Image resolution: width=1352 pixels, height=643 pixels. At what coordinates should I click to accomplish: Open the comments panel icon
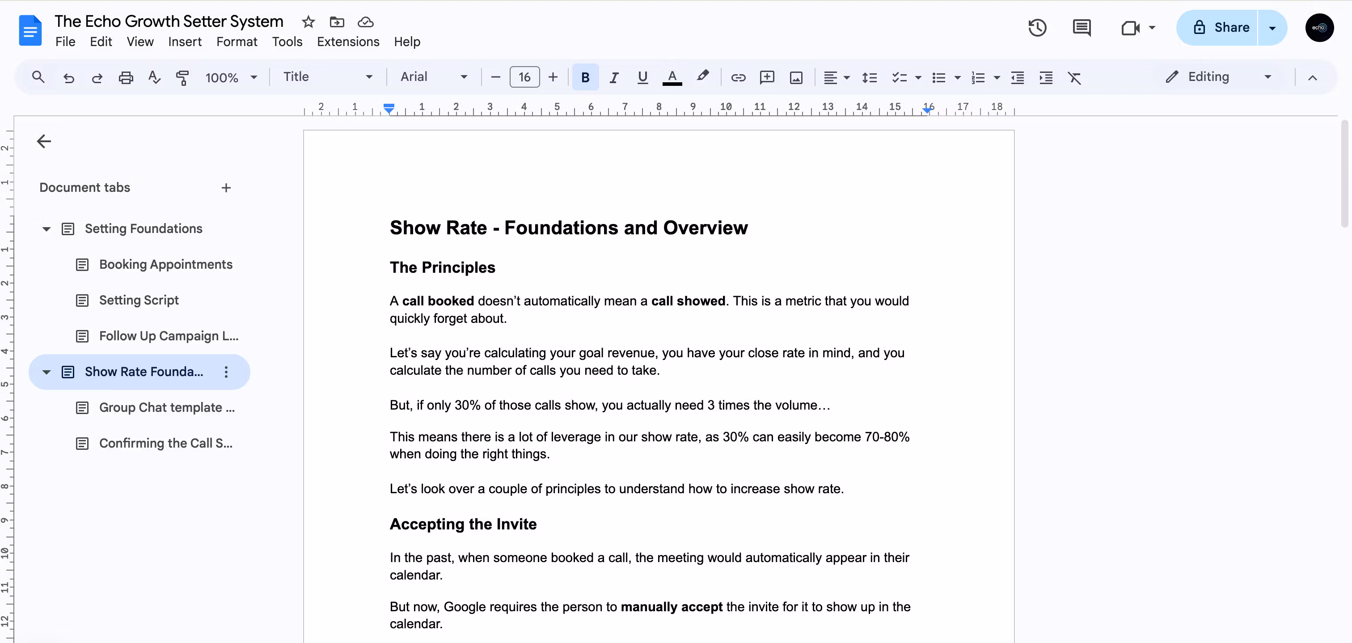[x=1081, y=28]
